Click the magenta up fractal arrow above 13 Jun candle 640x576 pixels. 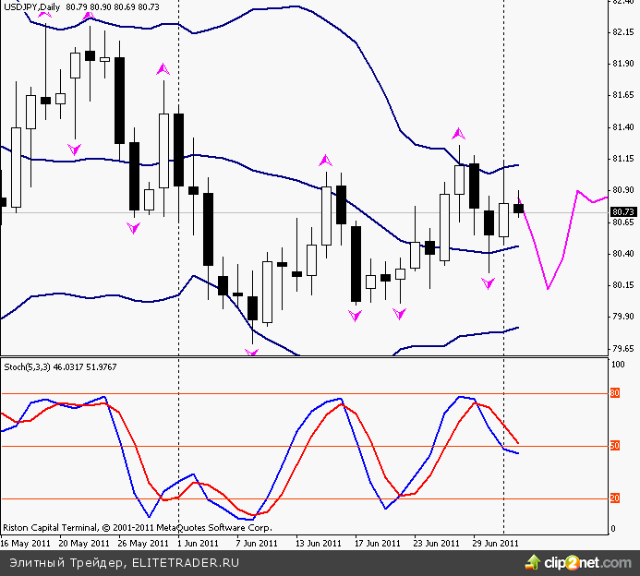(325, 161)
